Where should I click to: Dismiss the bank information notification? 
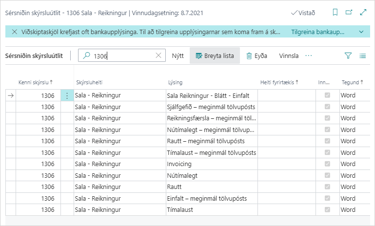pyautogui.click(x=15, y=32)
